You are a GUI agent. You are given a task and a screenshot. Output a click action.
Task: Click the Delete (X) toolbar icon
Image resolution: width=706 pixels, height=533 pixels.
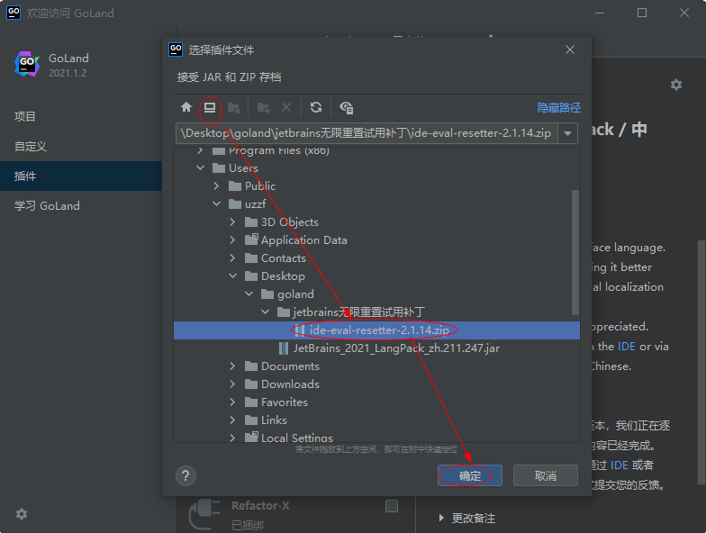[286, 107]
